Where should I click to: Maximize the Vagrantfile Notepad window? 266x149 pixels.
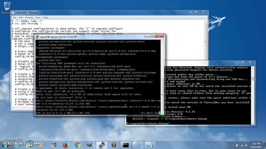[x=196, y=12]
